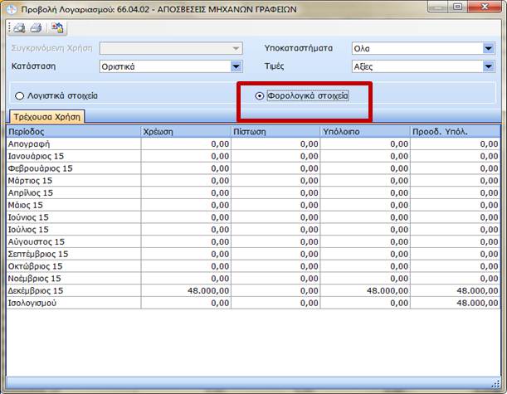Open the Τιμές dropdown showing Αξίες
The image size is (507, 394).
pyautogui.click(x=488, y=66)
